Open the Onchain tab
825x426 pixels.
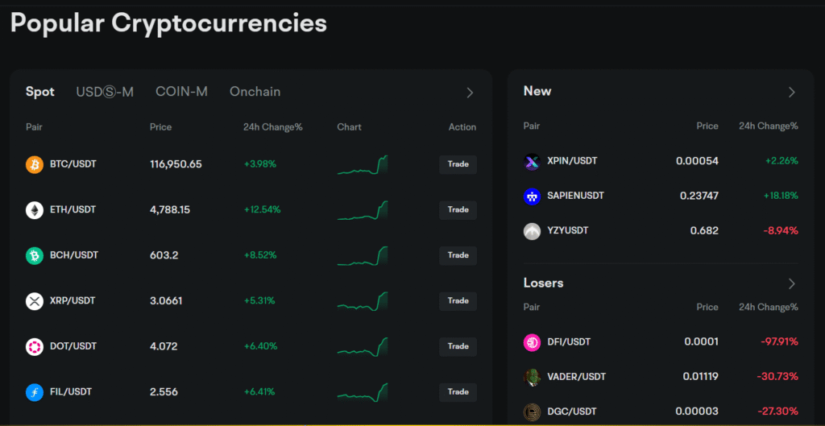pos(255,92)
